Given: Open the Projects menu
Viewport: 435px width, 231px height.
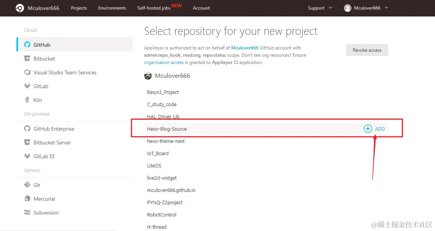Looking at the screenshot, I should pos(79,8).
